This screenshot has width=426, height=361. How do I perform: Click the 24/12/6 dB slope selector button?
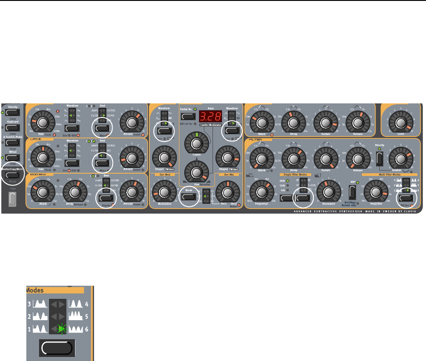287,198
